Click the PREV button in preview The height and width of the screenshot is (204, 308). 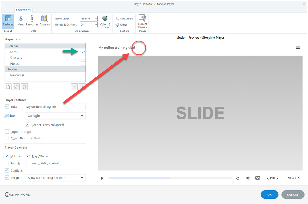273,178
